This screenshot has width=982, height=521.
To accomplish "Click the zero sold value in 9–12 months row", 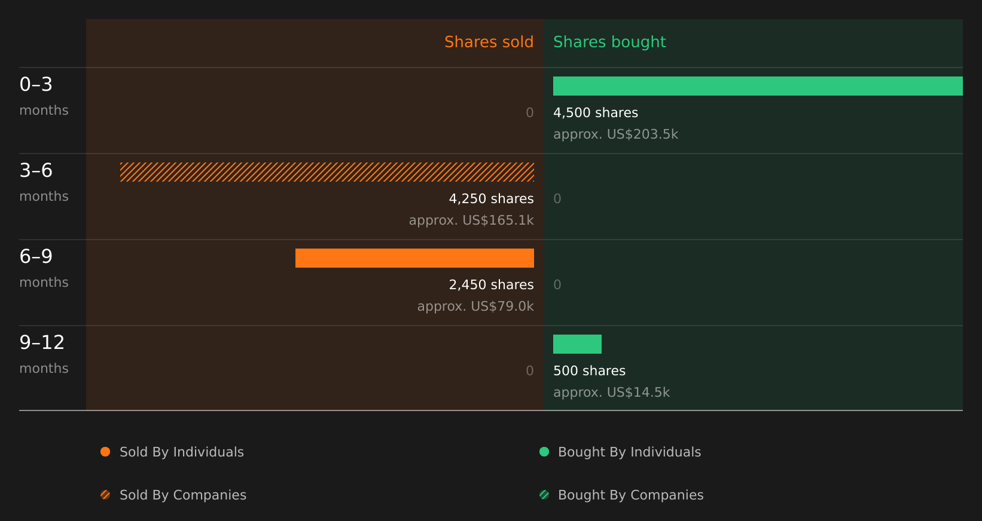I will [x=530, y=370].
